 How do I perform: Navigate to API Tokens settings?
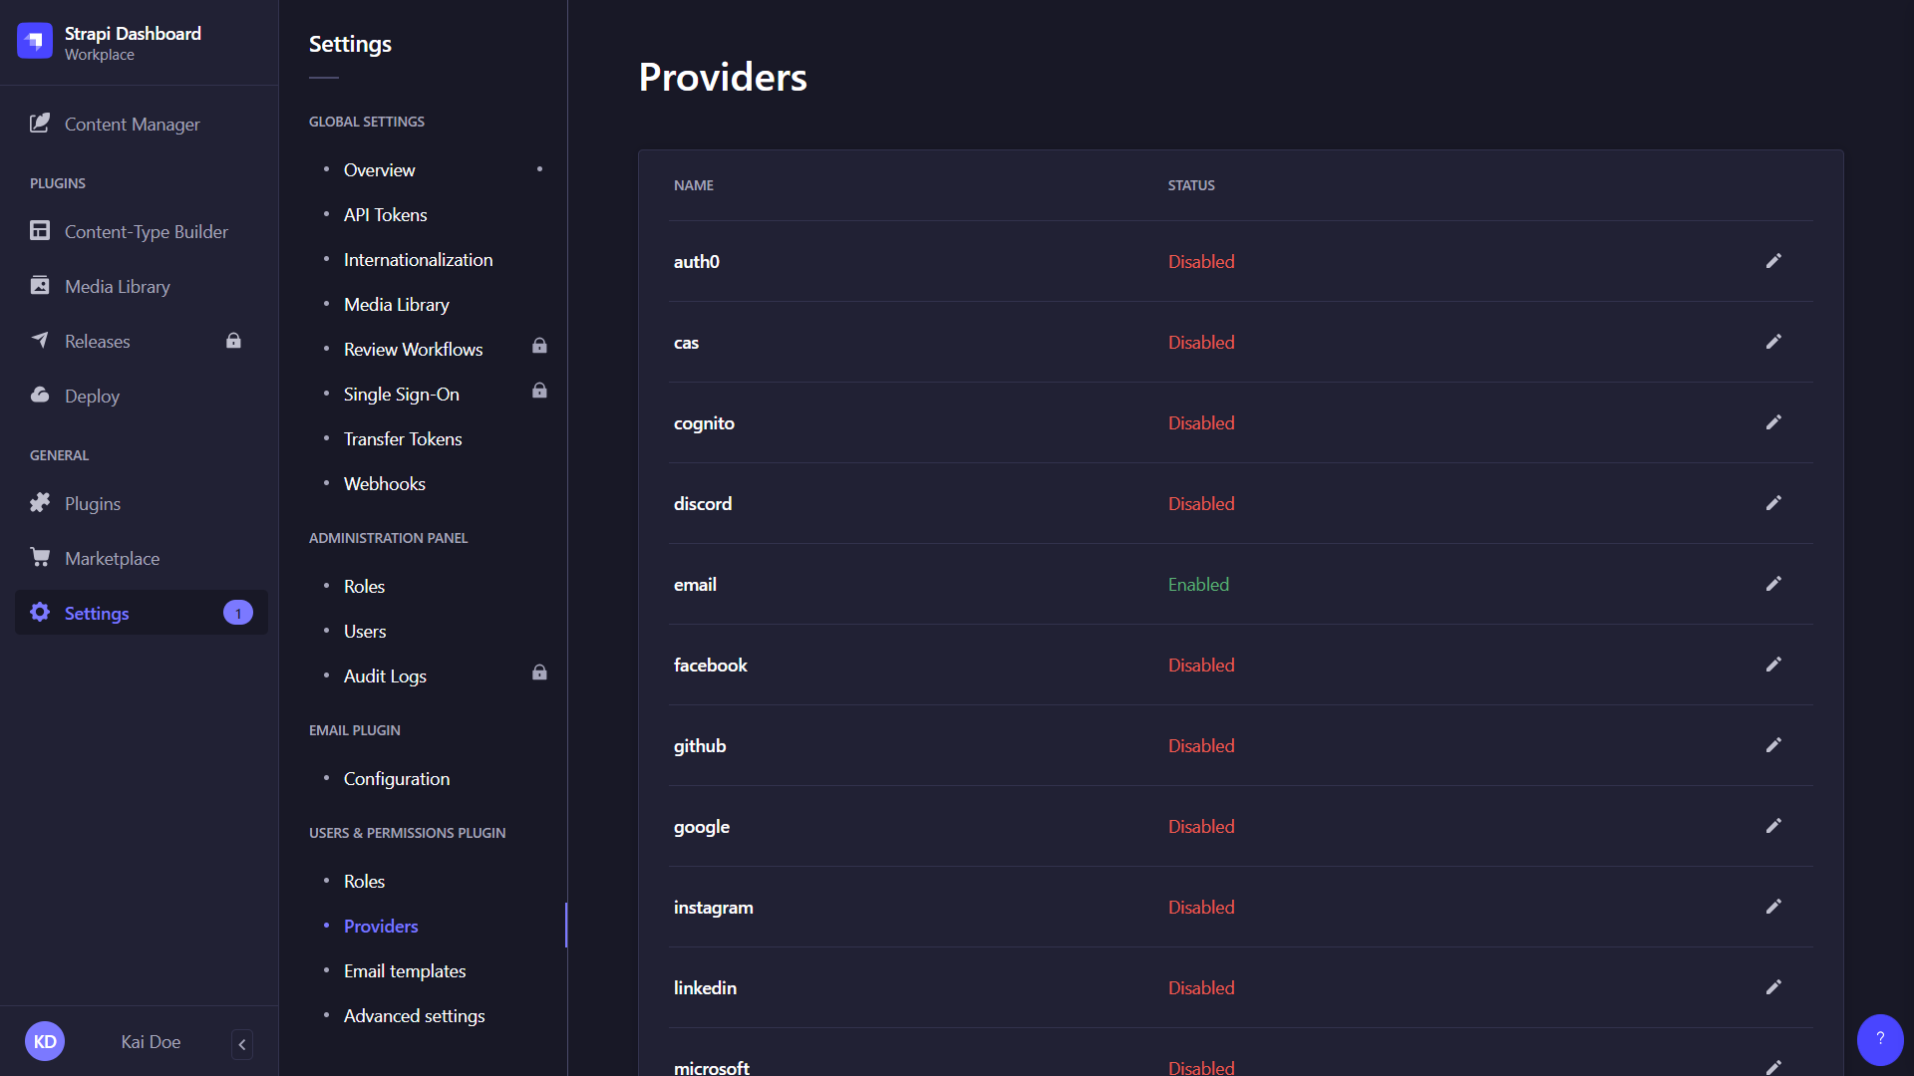(385, 214)
